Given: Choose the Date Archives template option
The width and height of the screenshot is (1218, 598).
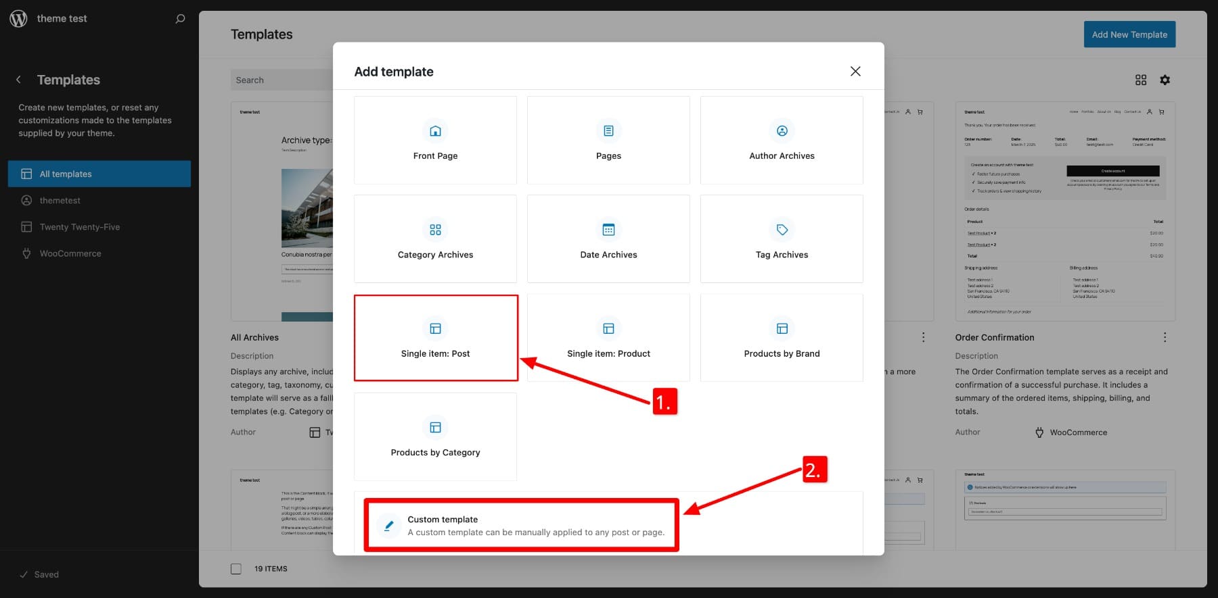Looking at the screenshot, I should tap(608, 239).
